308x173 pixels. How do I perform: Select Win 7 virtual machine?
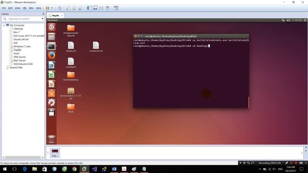click(16, 32)
